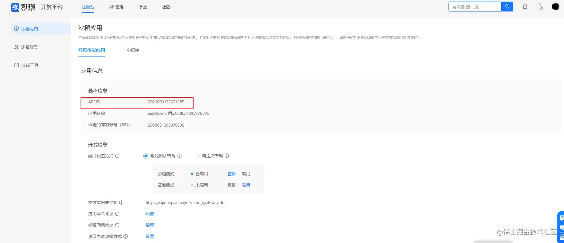Open the API管理 menu item
564x243 pixels.
pyautogui.click(x=116, y=7)
